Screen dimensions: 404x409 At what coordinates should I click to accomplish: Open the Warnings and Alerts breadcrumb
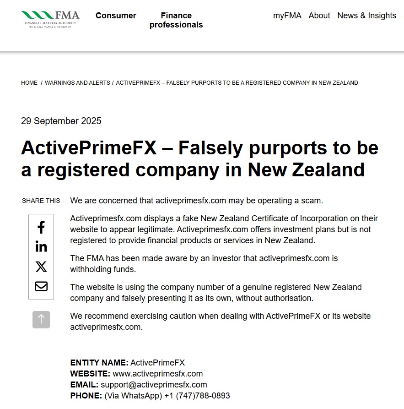[x=77, y=83]
